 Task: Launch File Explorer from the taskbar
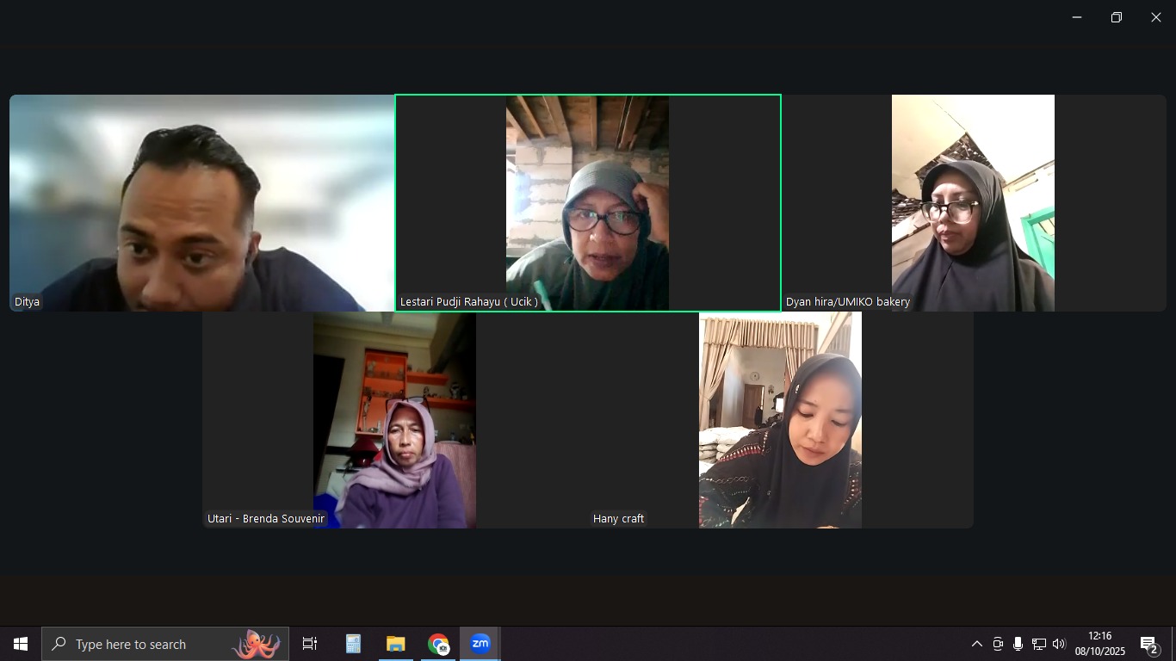[x=395, y=644]
